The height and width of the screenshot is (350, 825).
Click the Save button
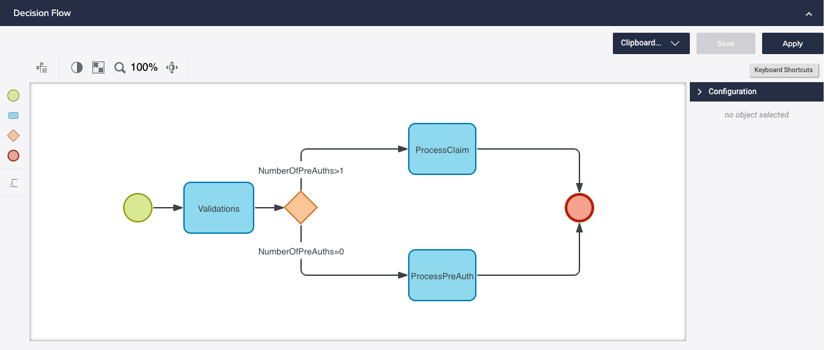pos(725,43)
